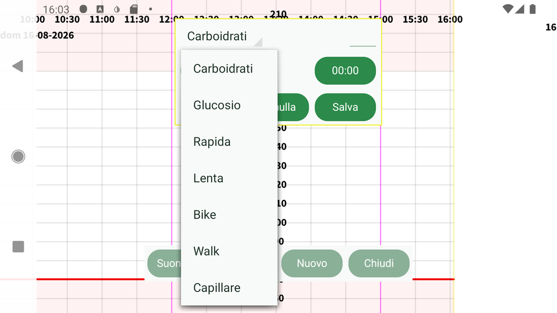Tap the Android recents square icon
Viewport: 557px width, 313px height.
(x=18, y=247)
